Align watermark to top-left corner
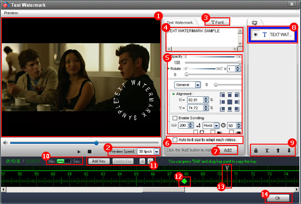 pos(222,95)
